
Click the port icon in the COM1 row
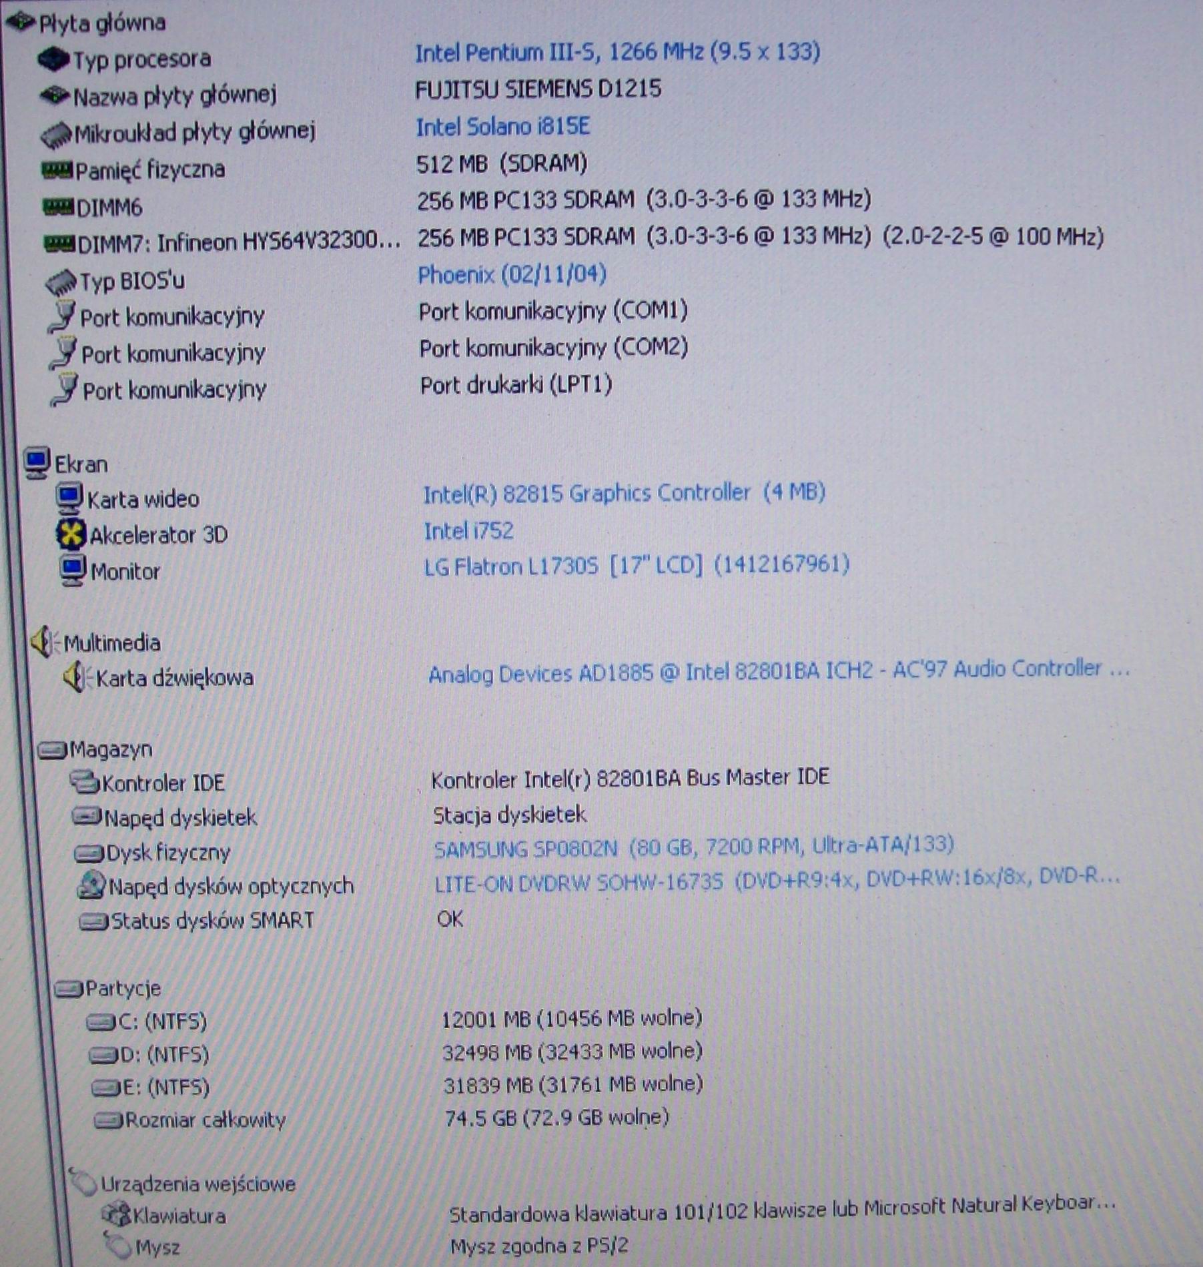pyautogui.click(x=62, y=316)
